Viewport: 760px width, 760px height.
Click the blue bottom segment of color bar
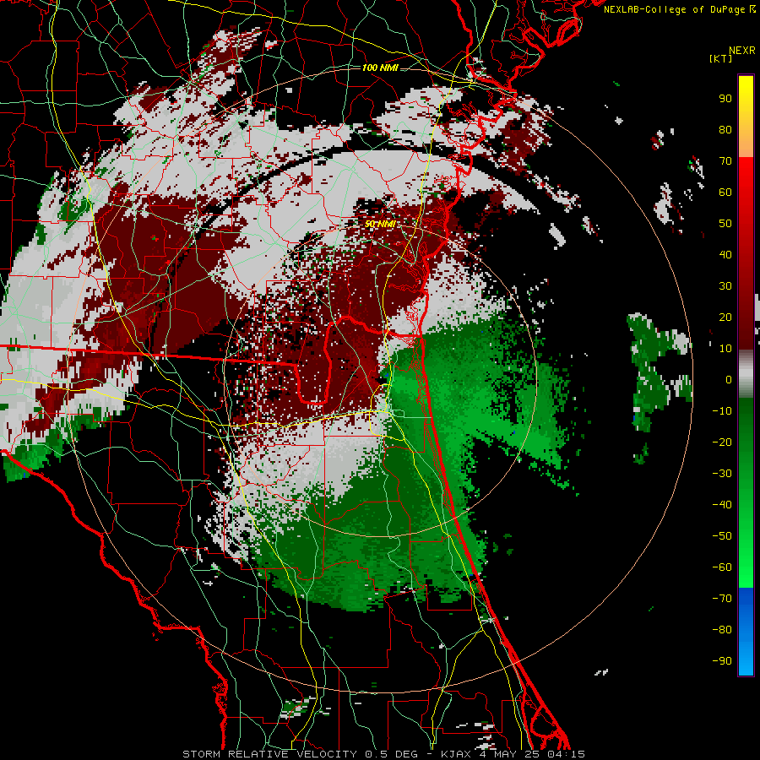coord(746,632)
